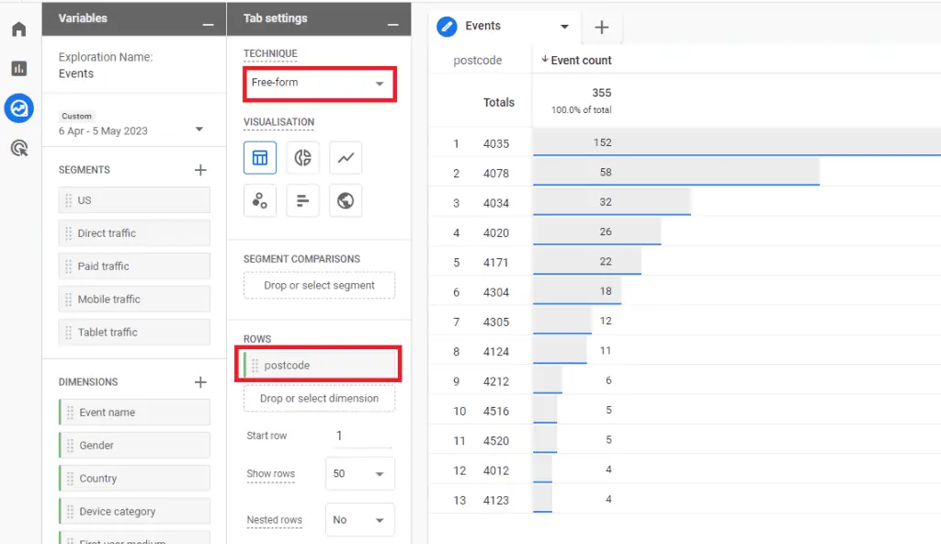941x544 pixels.
Task: Select the table visualisation
Action: click(258, 157)
